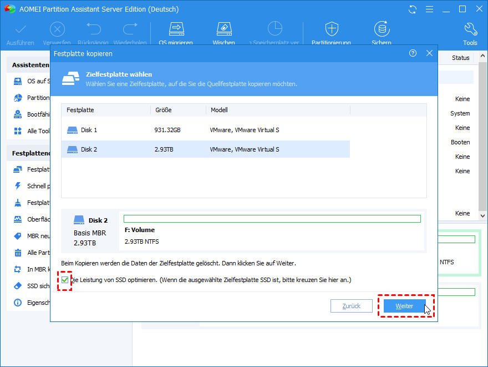Click the Ausführen checkmark toolbar icon

click(x=21, y=29)
